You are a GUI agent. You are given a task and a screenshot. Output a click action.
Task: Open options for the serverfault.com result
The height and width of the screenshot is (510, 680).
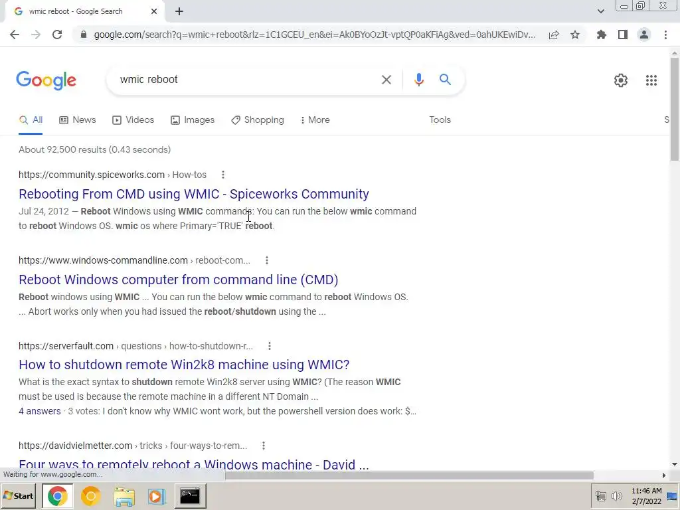pyautogui.click(x=270, y=346)
